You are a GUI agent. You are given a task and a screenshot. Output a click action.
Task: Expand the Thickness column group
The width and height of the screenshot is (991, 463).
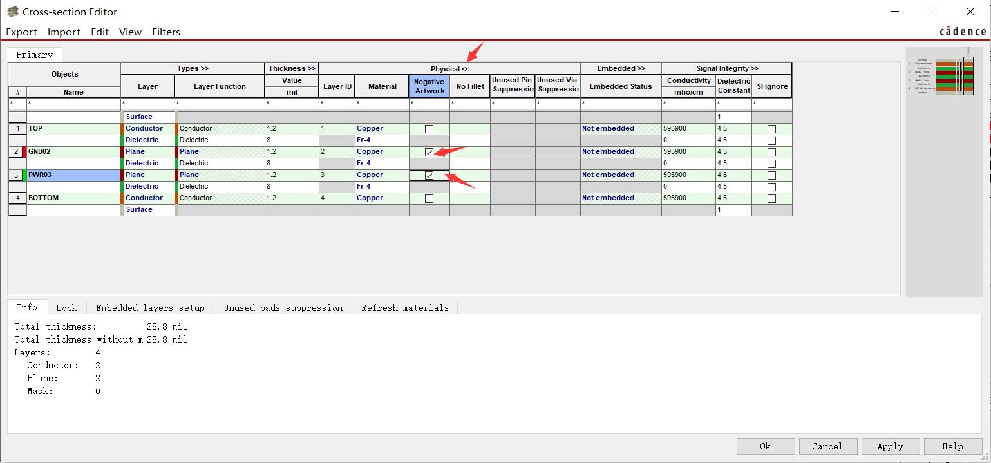tap(292, 68)
